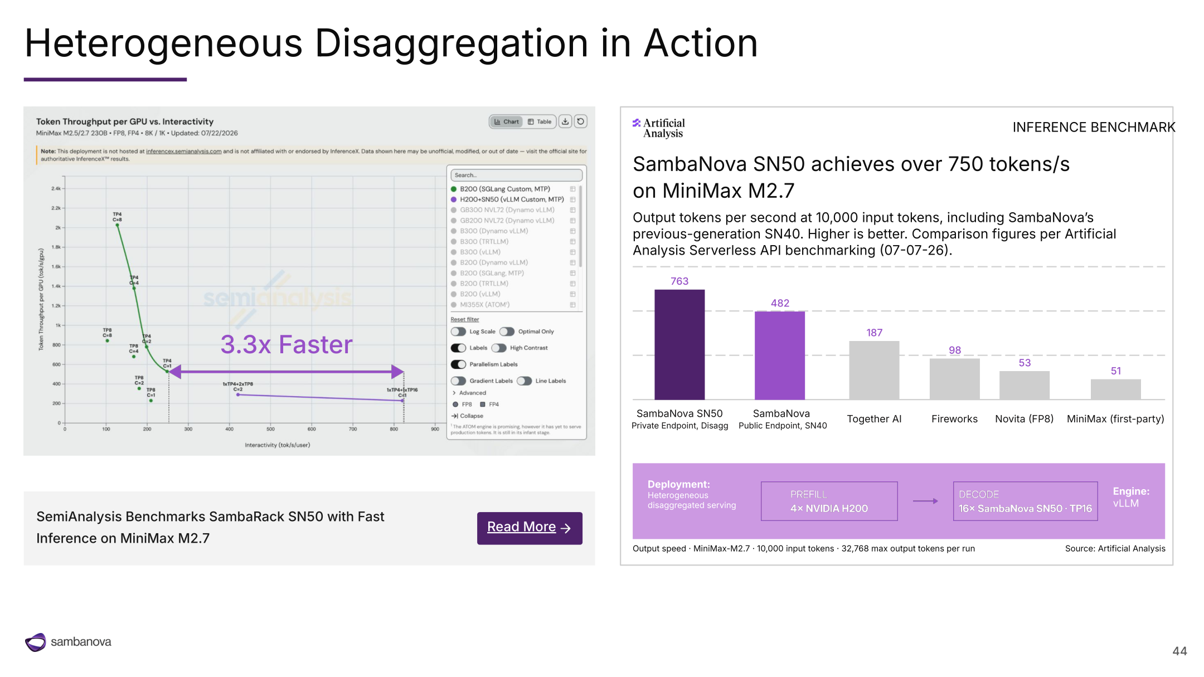Open the Read More link
The image size is (1204, 677).
click(x=530, y=528)
